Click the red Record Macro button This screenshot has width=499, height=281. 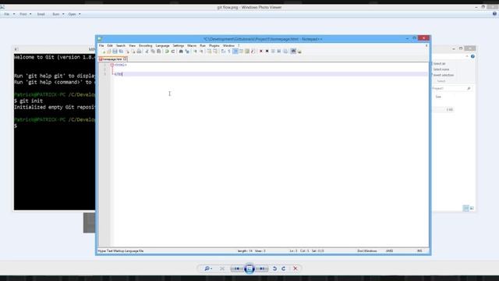pyautogui.click(x=261, y=52)
